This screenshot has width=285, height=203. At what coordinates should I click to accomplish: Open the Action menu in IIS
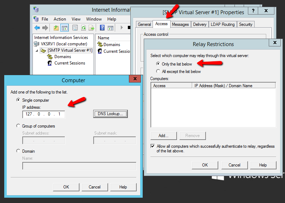coord(60,19)
